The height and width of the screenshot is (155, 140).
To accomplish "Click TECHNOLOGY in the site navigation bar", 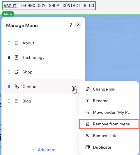I will click(33, 6).
